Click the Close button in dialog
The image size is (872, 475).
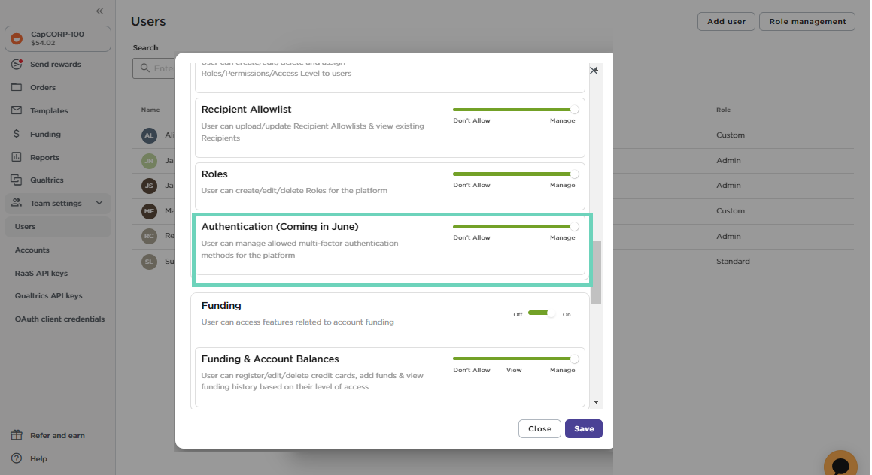(x=539, y=429)
